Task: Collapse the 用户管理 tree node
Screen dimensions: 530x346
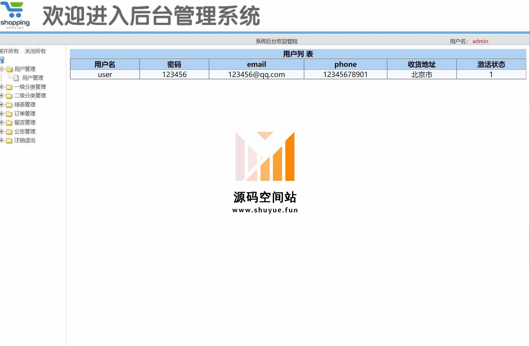Action: pos(1,69)
